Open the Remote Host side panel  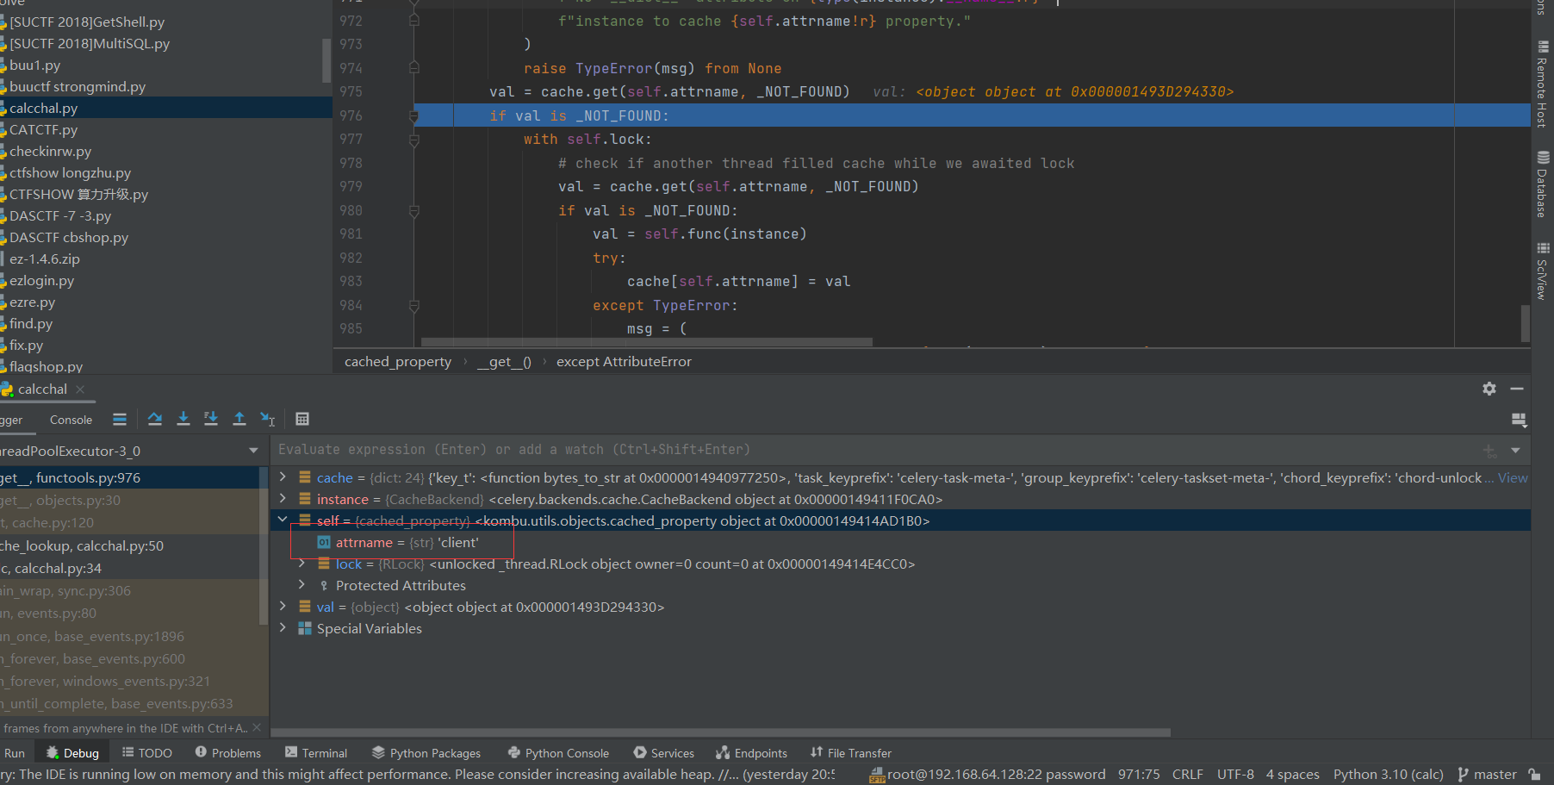click(x=1542, y=84)
